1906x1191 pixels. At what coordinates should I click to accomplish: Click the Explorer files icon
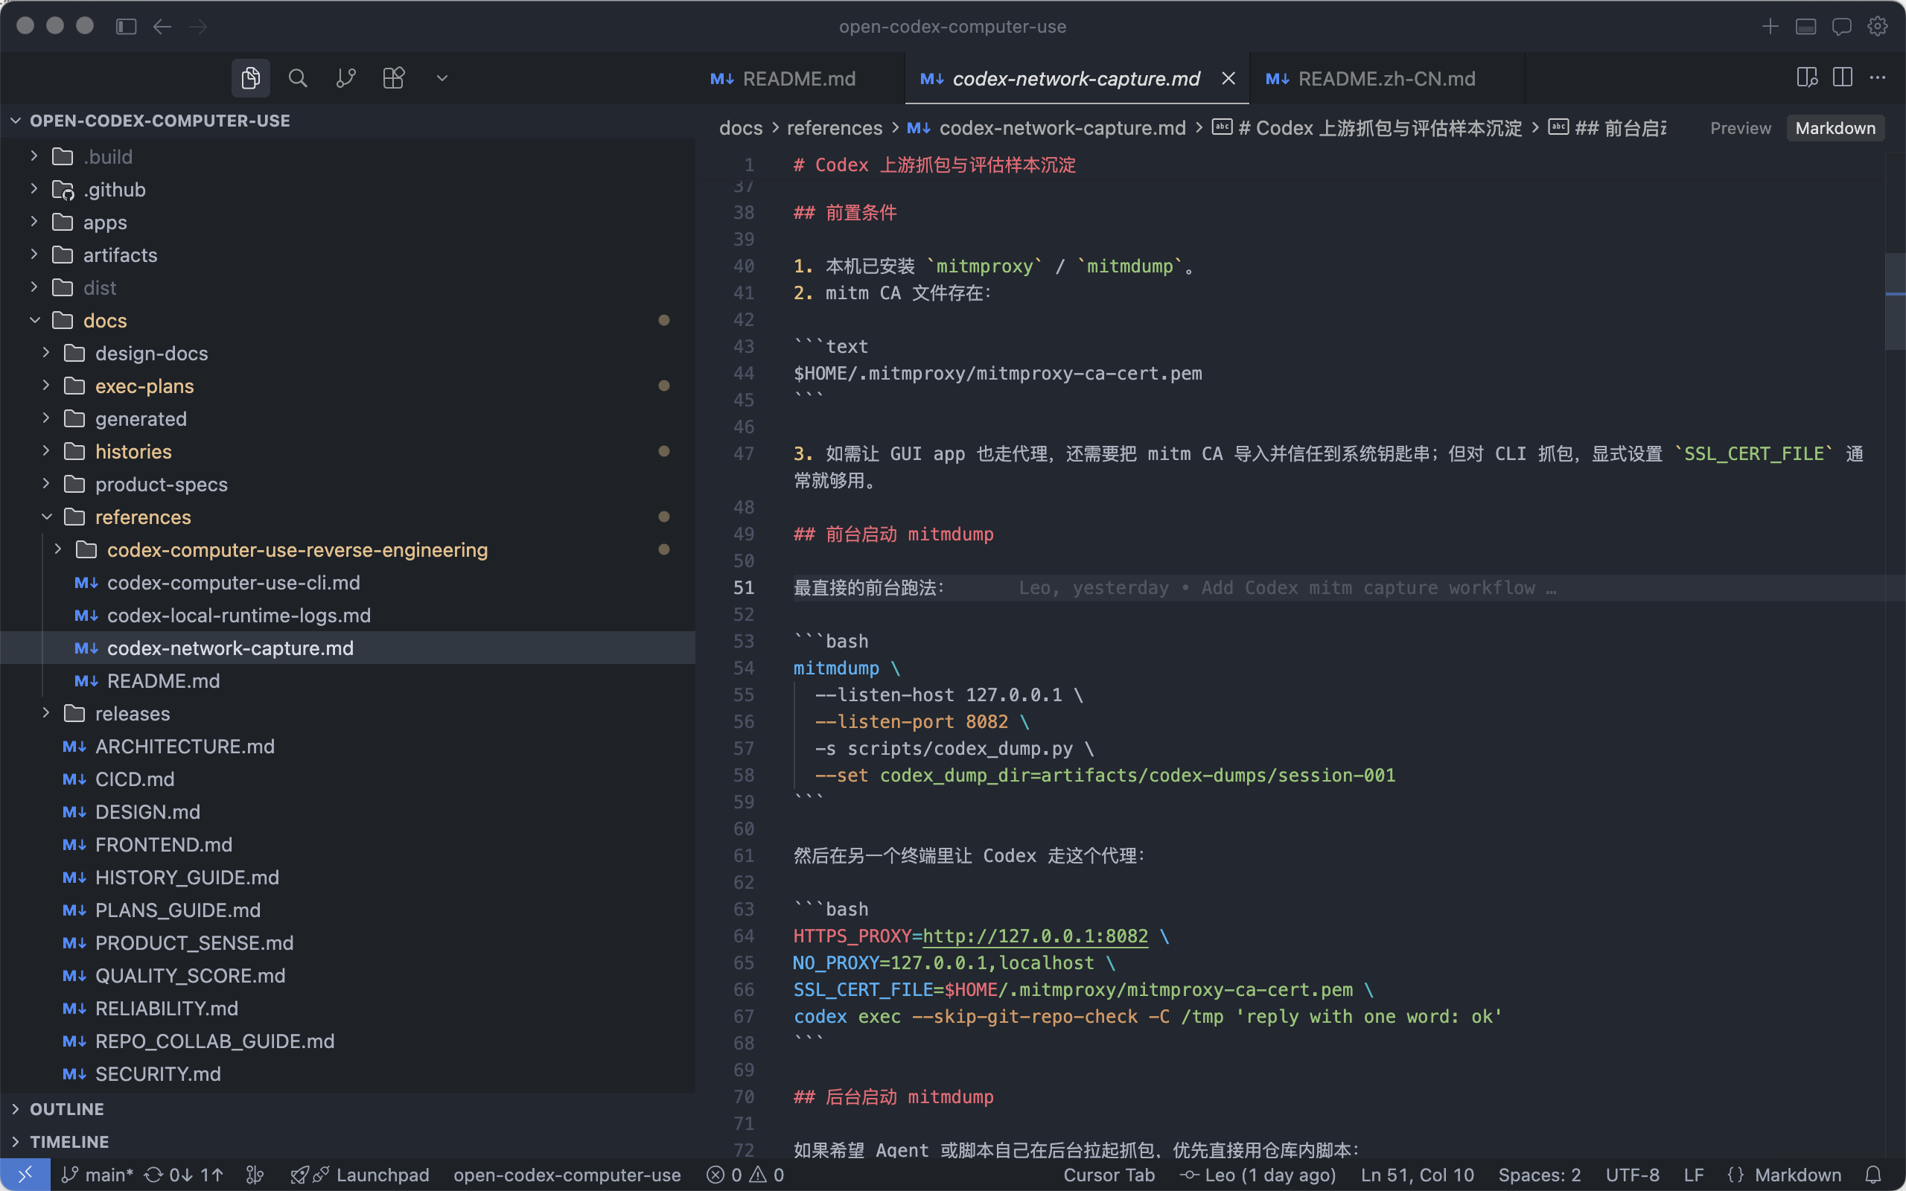click(250, 78)
